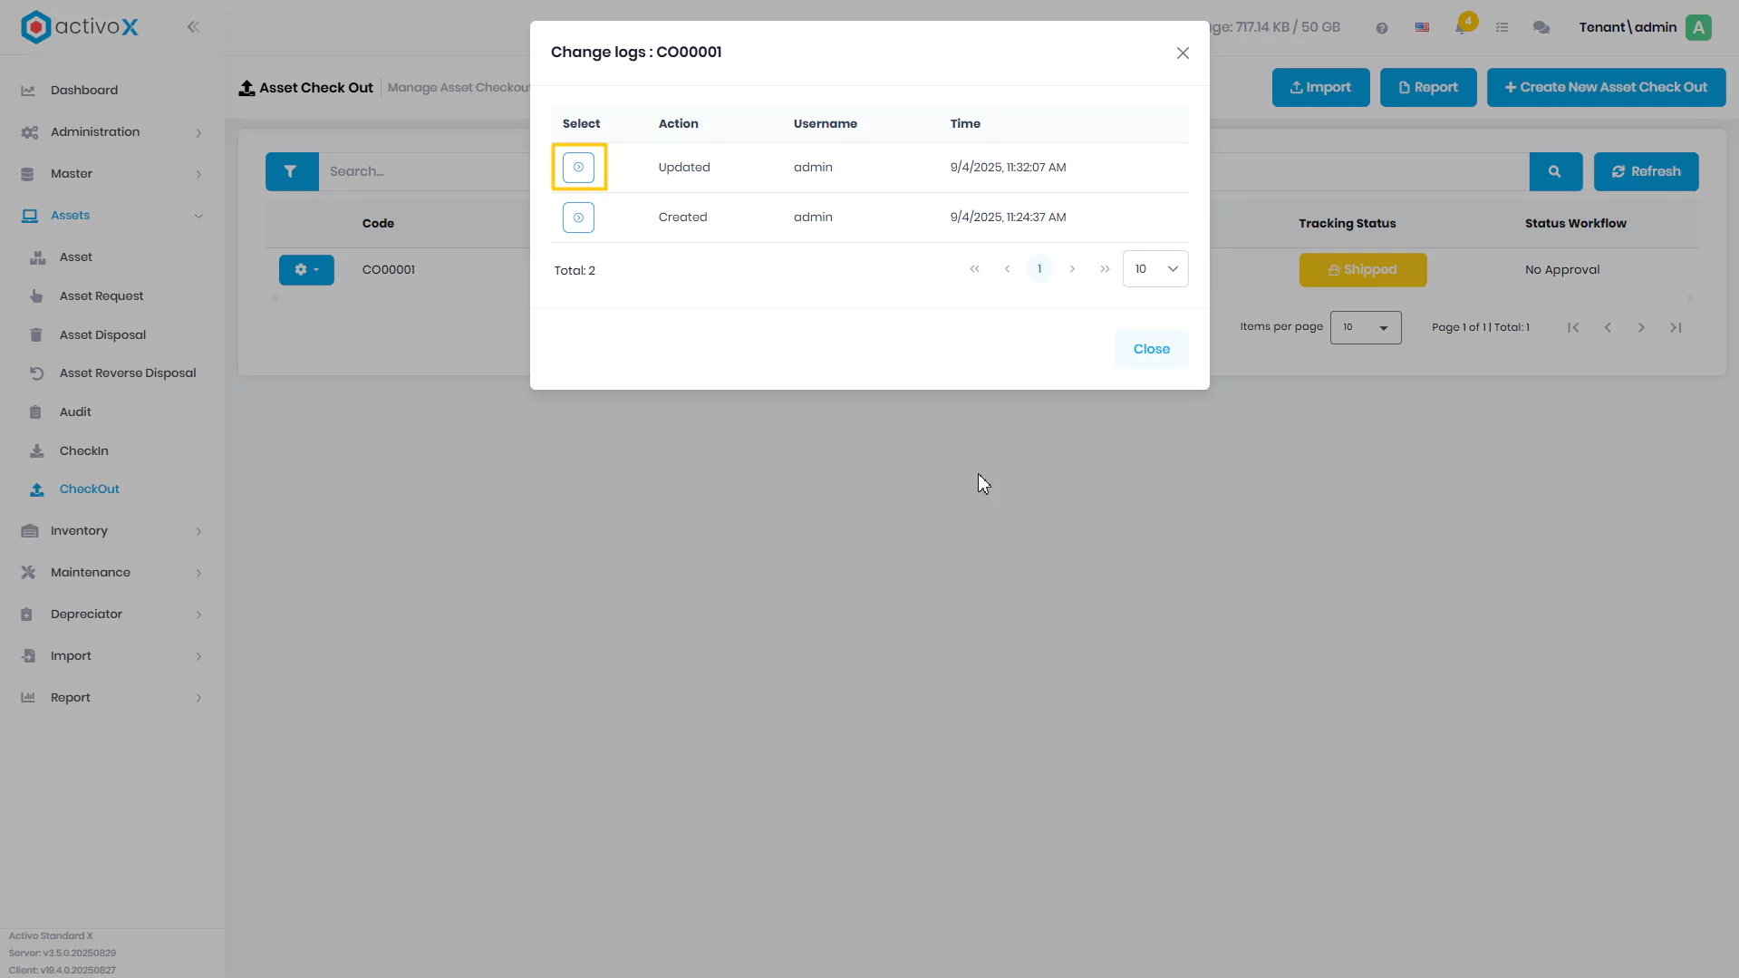This screenshot has width=1739, height=978.
Task: Click the green A user avatar
Action: coord(1699,28)
